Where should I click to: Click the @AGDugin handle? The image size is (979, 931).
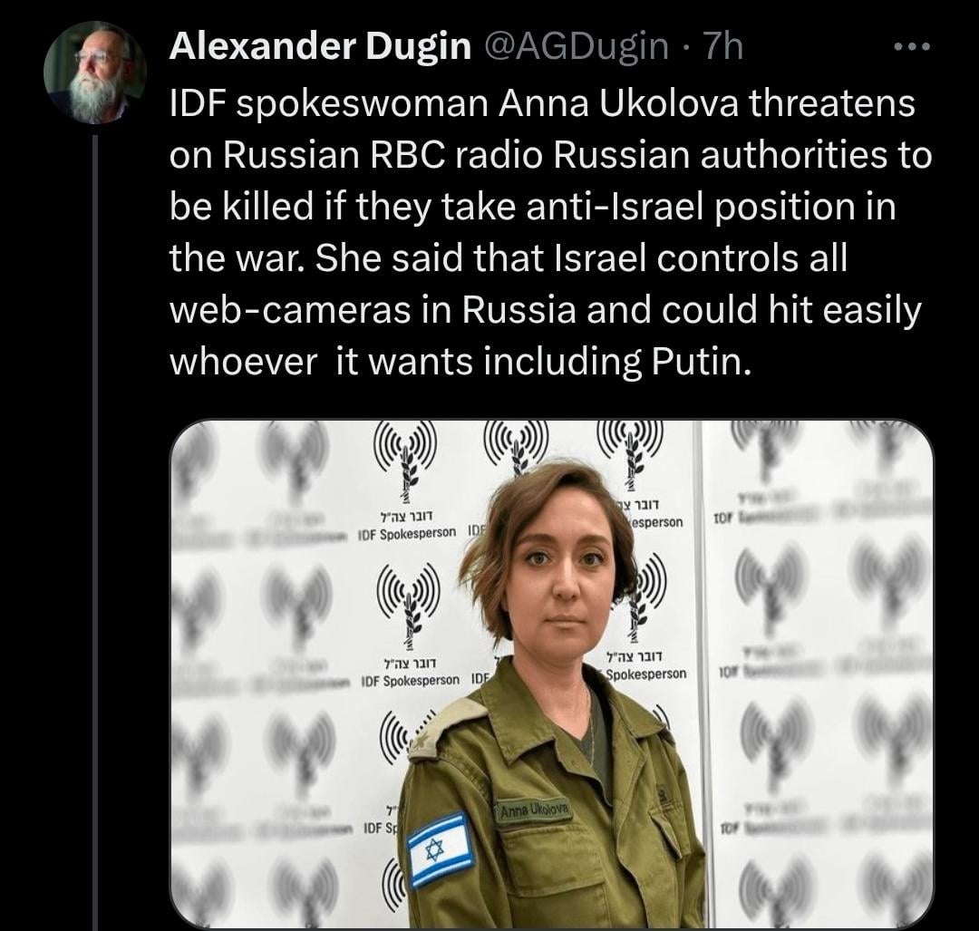pos(576,46)
